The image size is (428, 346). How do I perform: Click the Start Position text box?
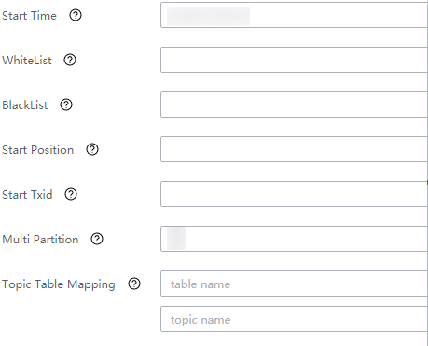pos(294,149)
